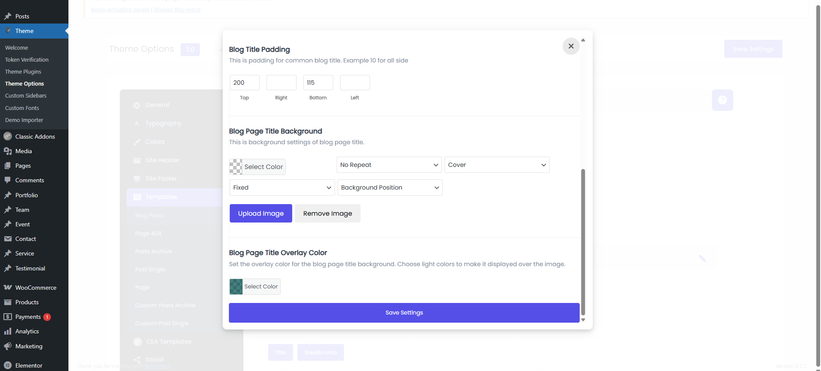Click the Bottom padding input field
Screen dimensions: 821x371
coord(318,83)
